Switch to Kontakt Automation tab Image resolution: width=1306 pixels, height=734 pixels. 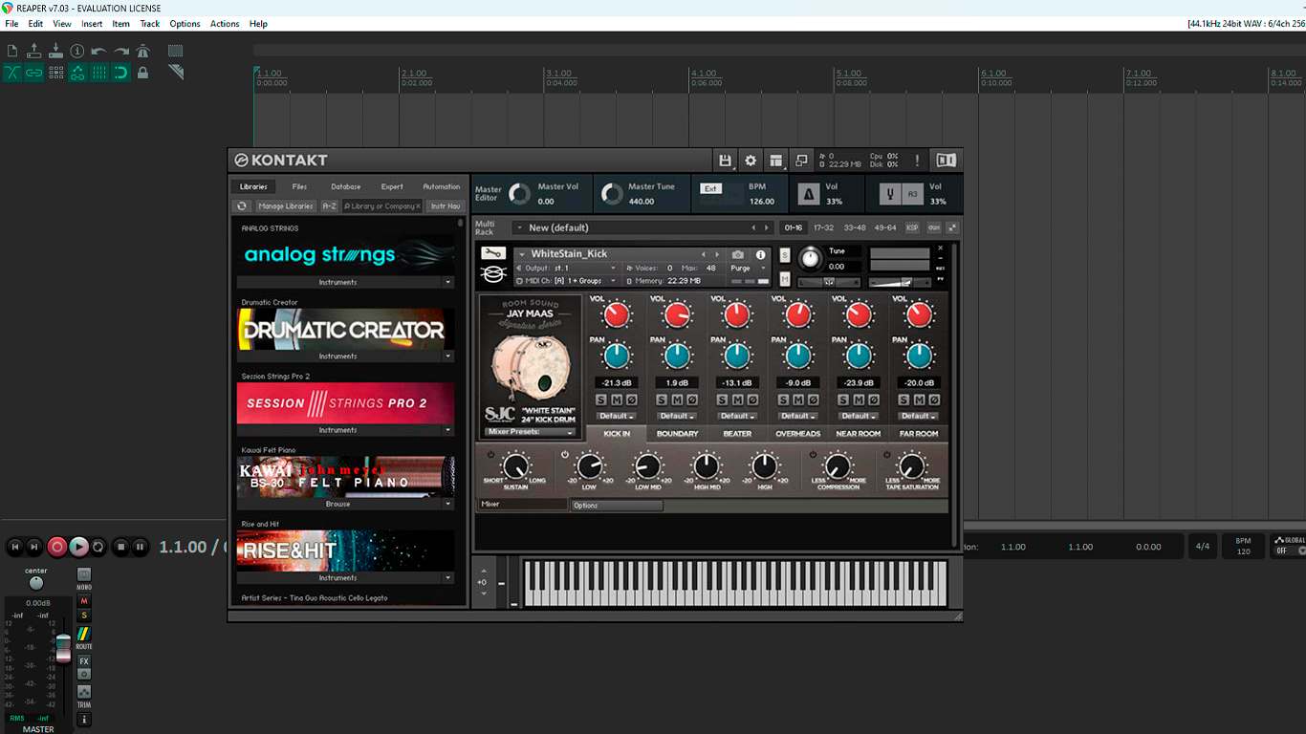tap(442, 187)
